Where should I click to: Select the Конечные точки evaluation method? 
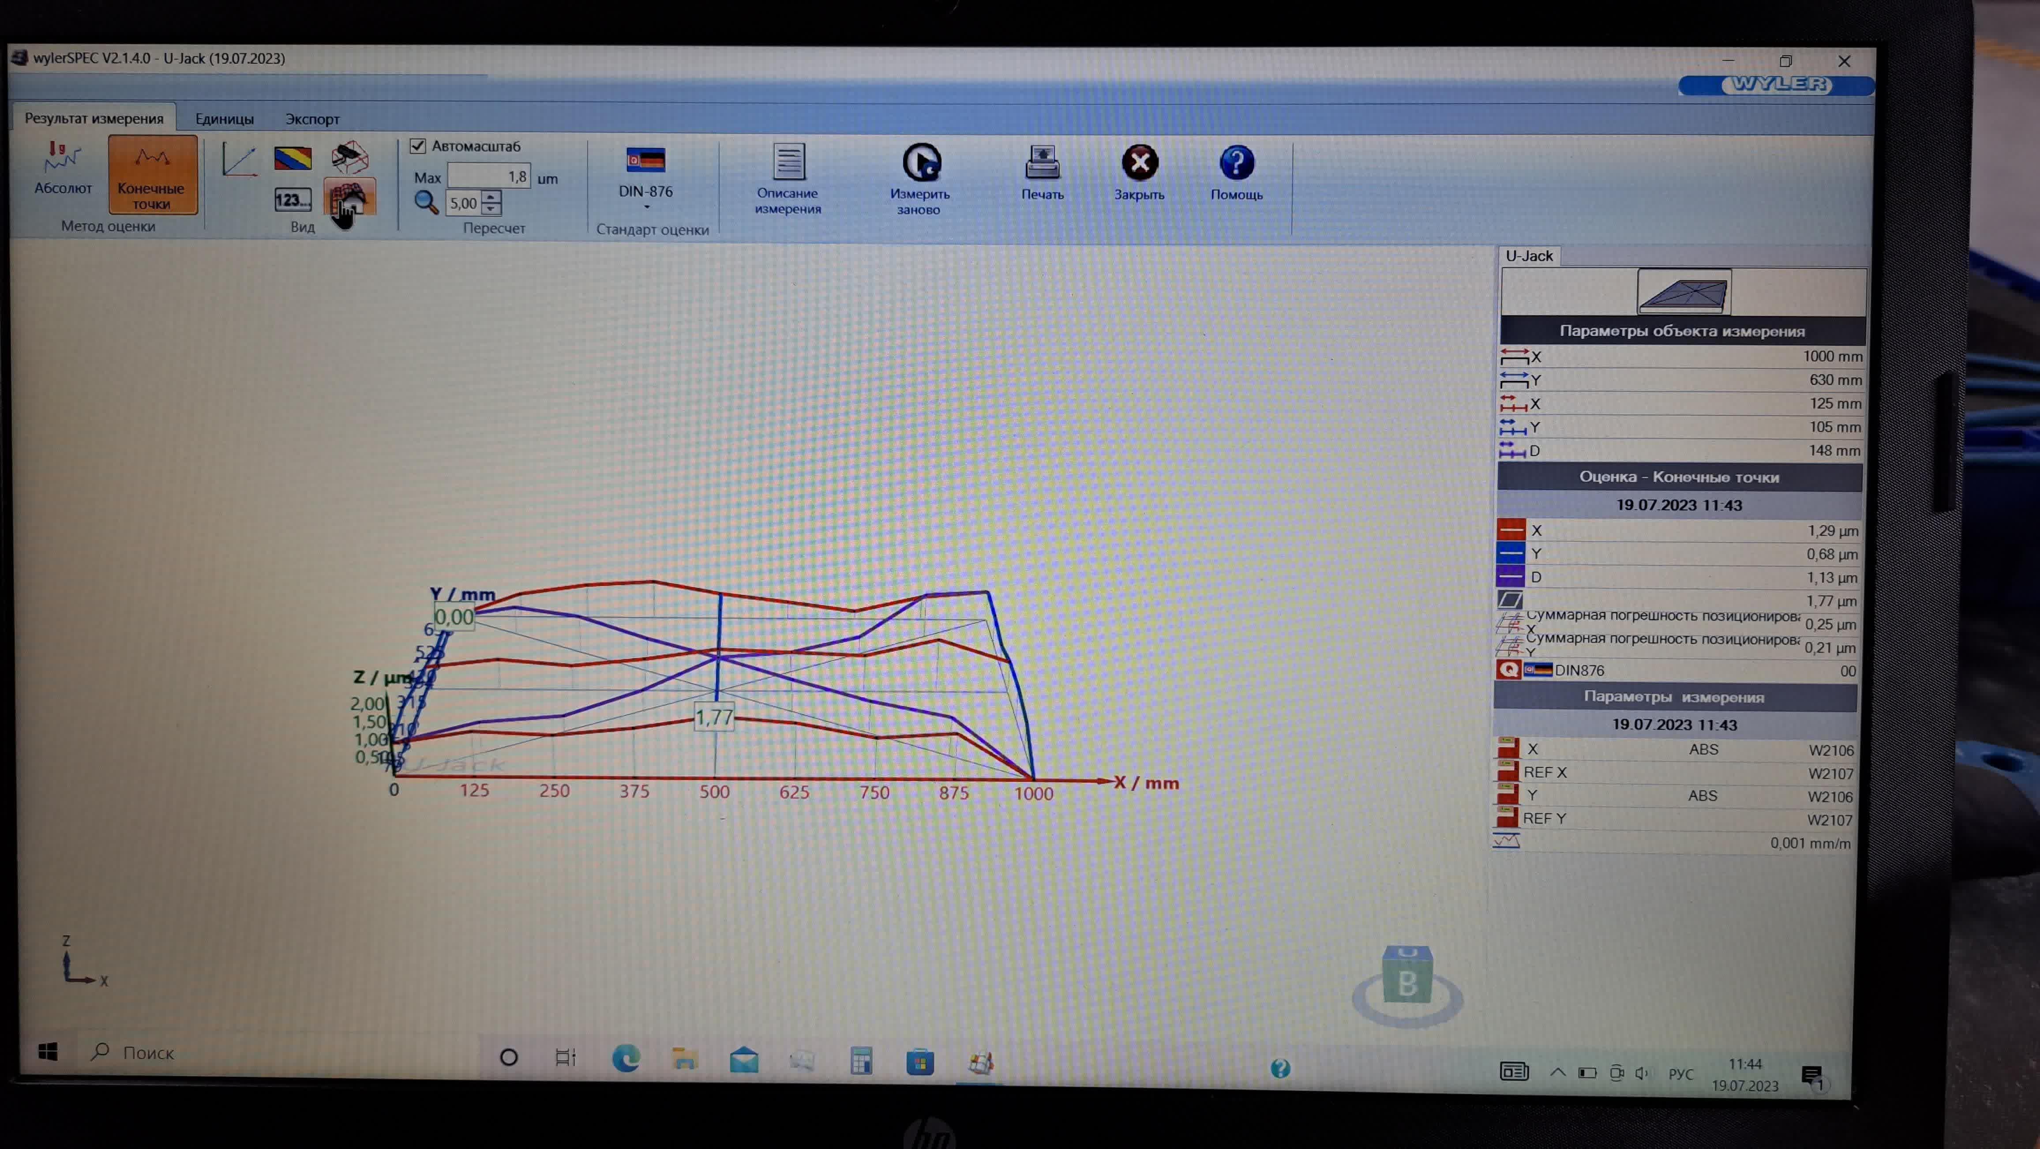click(152, 173)
